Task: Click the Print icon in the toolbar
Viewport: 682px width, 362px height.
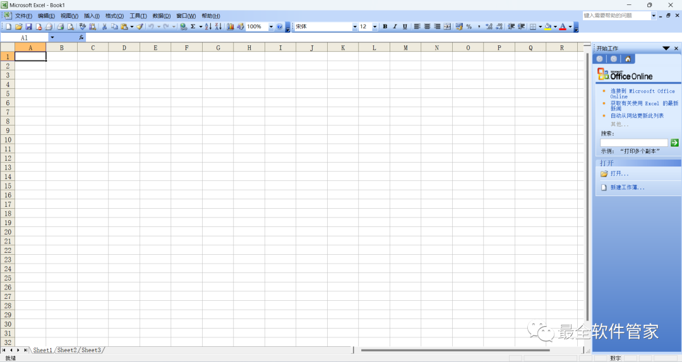Action: pos(61,26)
